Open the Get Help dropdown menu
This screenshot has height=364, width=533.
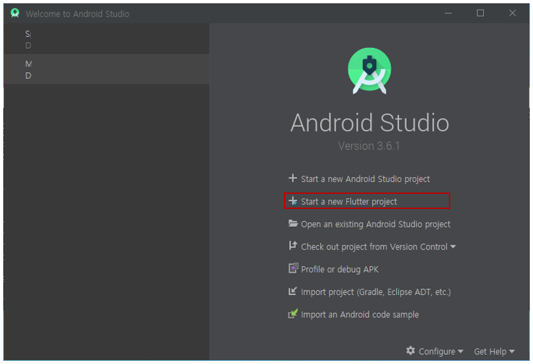click(494, 352)
